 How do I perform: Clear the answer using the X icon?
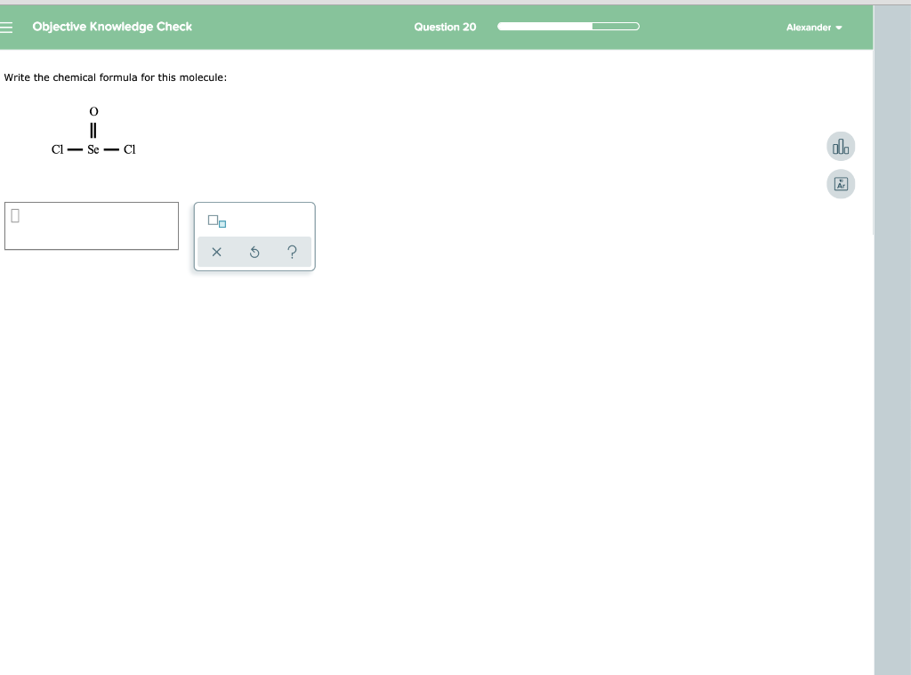(215, 252)
